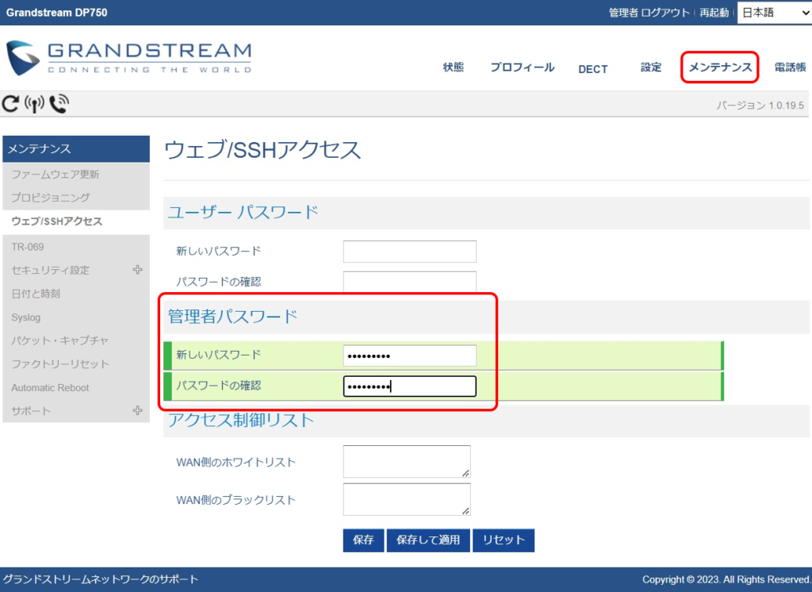This screenshot has width=812, height=592.
Task: Select ファームウェア更新 in the sidebar
Action: (x=56, y=175)
